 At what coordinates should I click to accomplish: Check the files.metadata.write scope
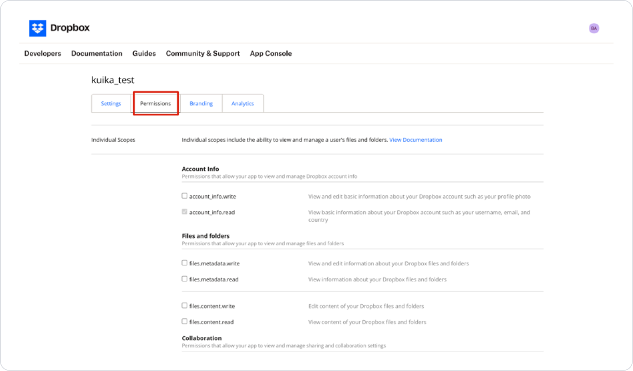[x=184, y=263]
